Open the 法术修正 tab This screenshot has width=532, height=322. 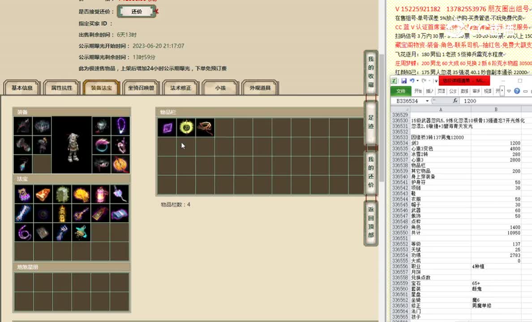coord(180,88)
